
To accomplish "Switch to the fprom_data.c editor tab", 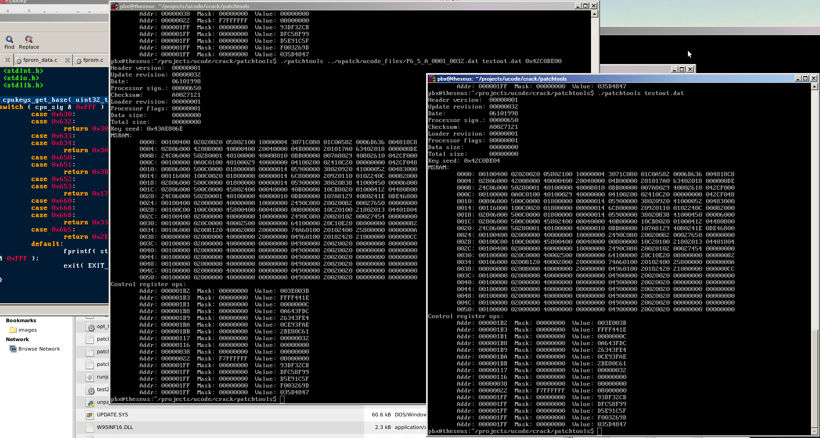I will coord(40,60).
